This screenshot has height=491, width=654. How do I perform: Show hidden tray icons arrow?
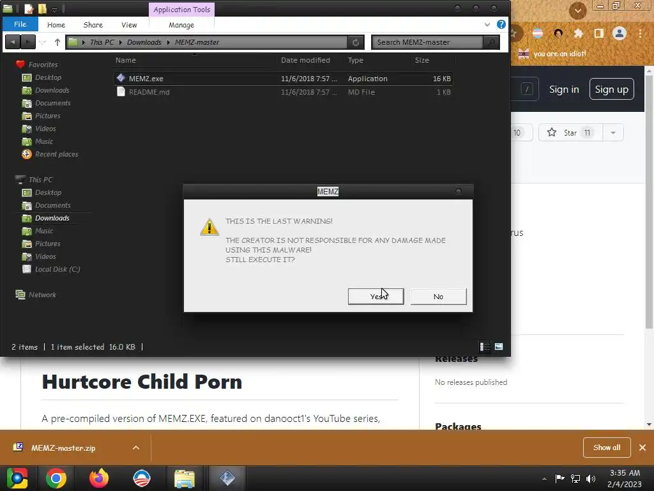pos(544,479)
